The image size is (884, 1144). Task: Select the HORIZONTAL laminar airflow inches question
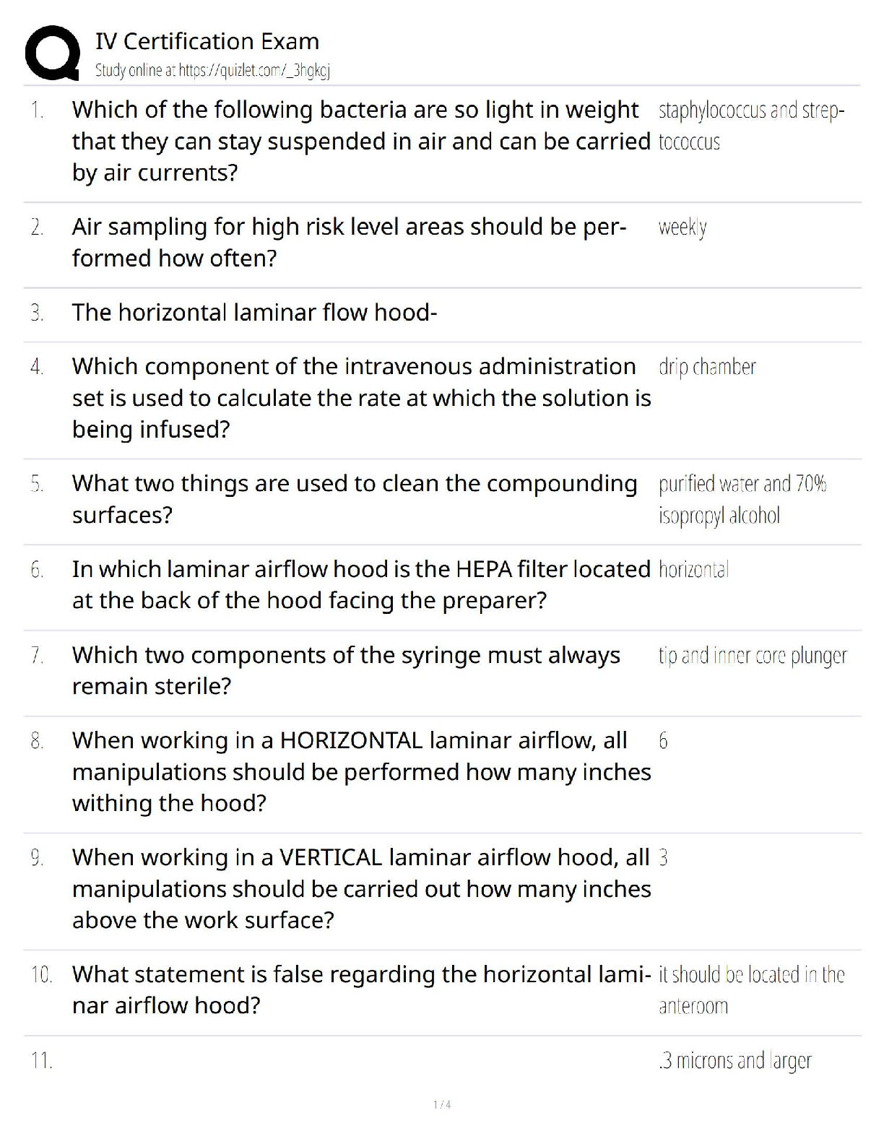[x=361, y=772]
